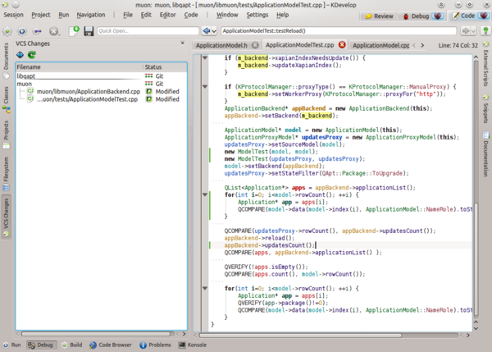492x352 pixels.
Task: Click the Save file toolbar icon
Action: 88,30
